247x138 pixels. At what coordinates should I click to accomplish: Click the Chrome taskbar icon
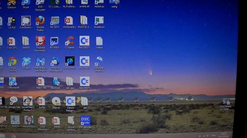pos(13,136)
